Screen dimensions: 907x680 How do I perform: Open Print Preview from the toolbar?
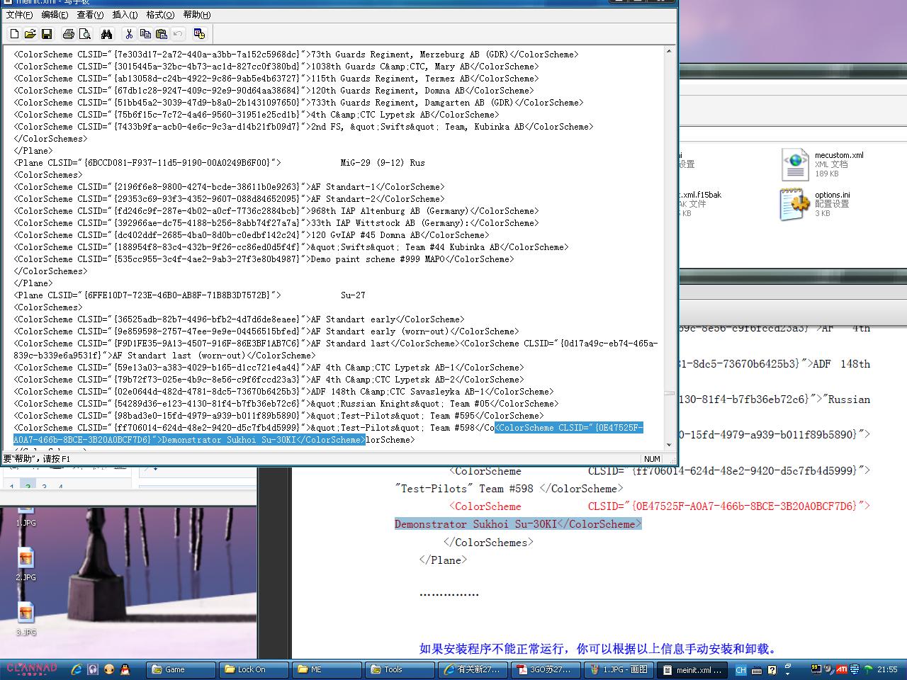click(x=85, y=34)
